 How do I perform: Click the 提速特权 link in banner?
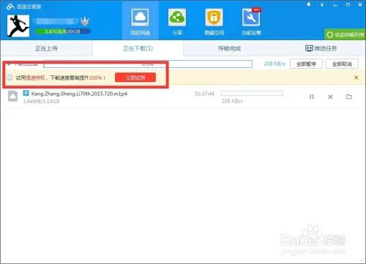(35, 78)
